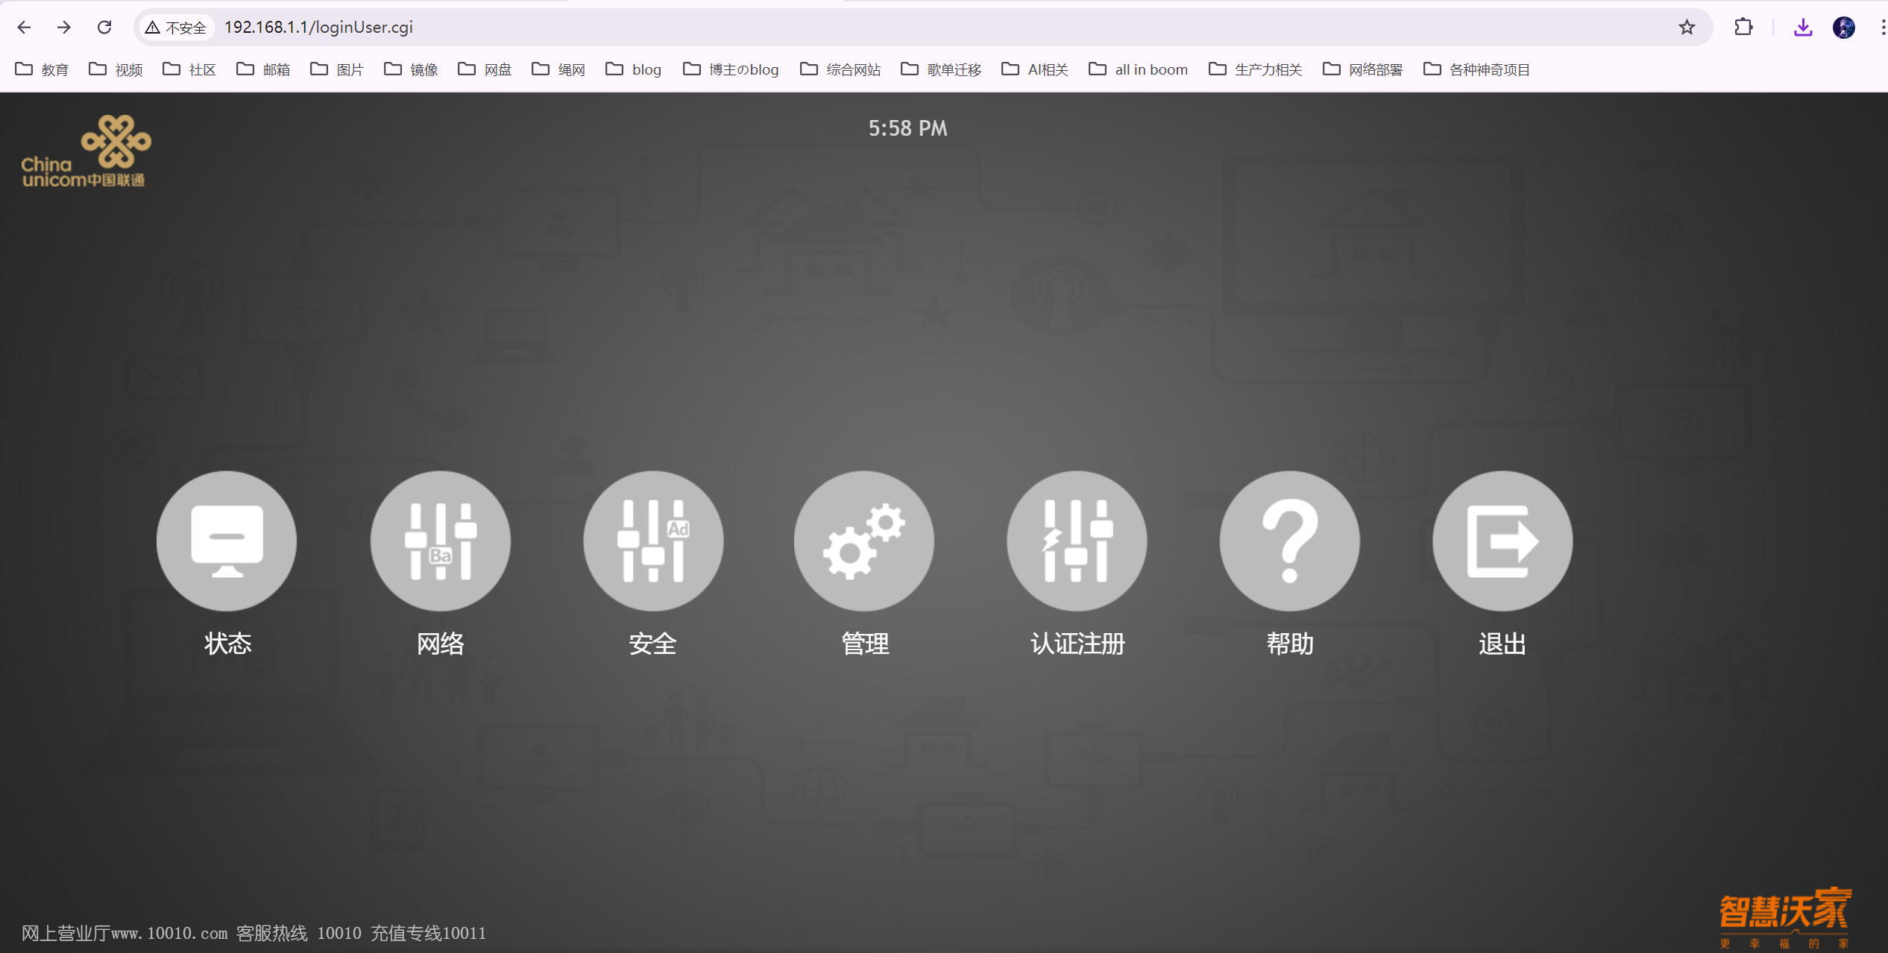Image resolution: width=1888 pixels, height=953 pixels.
Task: Open the 网络 network settings icon
Action: (x=440, y=541)
